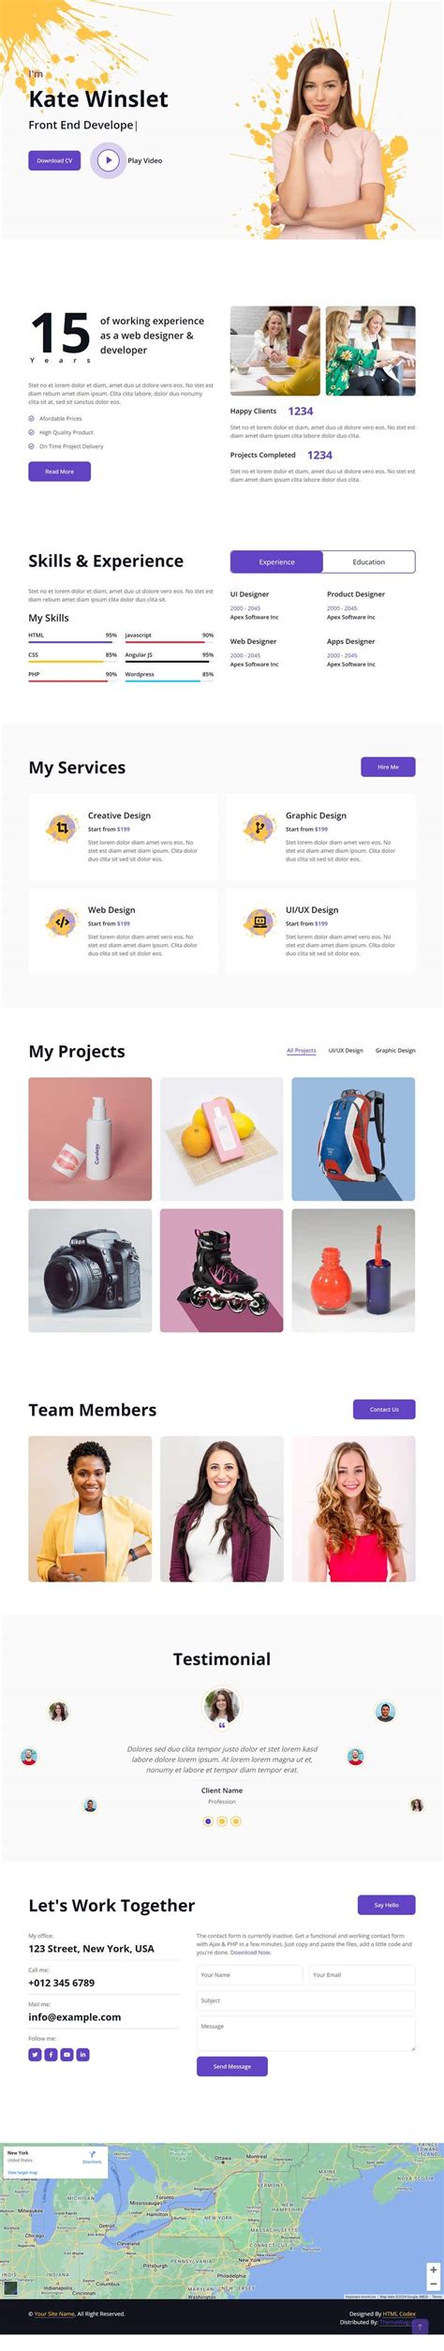Screen dimensions: 444x2351
Task: Open the LinkedIn social icon
Action: click(82, 2054)
